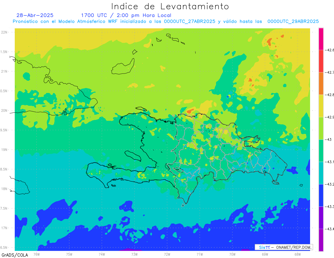The height and width of the screenshot is (258, 334).
Task: Click the '75W' longitude label
Action: tap(69, 254)
